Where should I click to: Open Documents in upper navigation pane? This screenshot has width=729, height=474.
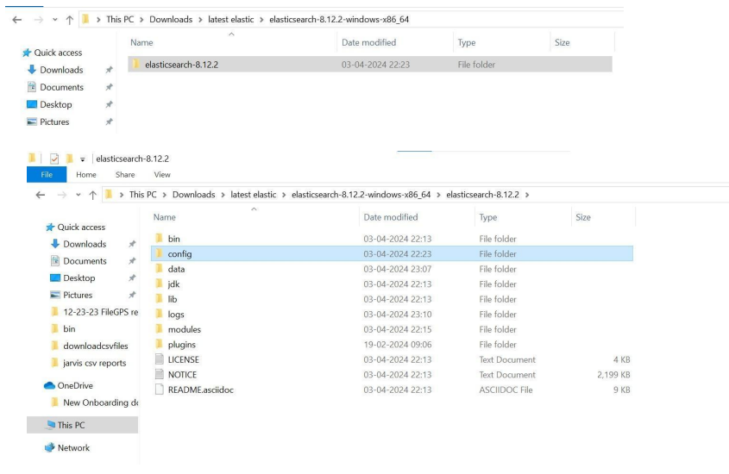55,87
